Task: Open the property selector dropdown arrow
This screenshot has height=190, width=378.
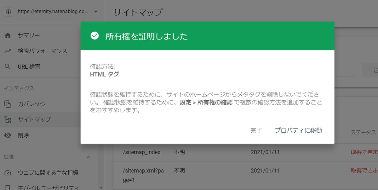Action: (x=96, y=12)
